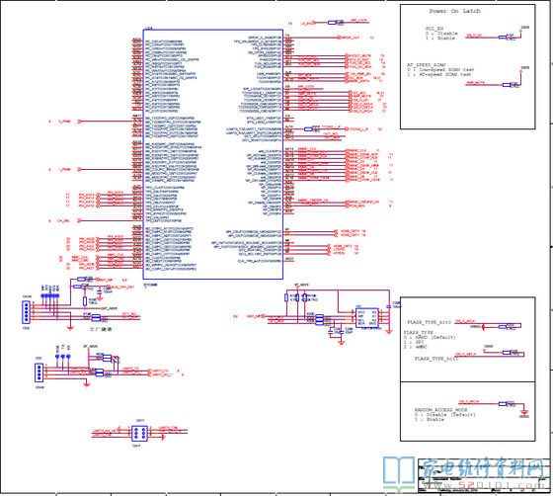This screenshot has height=496, width=553.
Task: Select the AT_SPEED_SCAN description text
Action: pos(440,70)
